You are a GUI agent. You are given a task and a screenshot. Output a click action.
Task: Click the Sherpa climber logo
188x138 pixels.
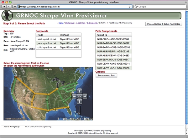(7, 16)
